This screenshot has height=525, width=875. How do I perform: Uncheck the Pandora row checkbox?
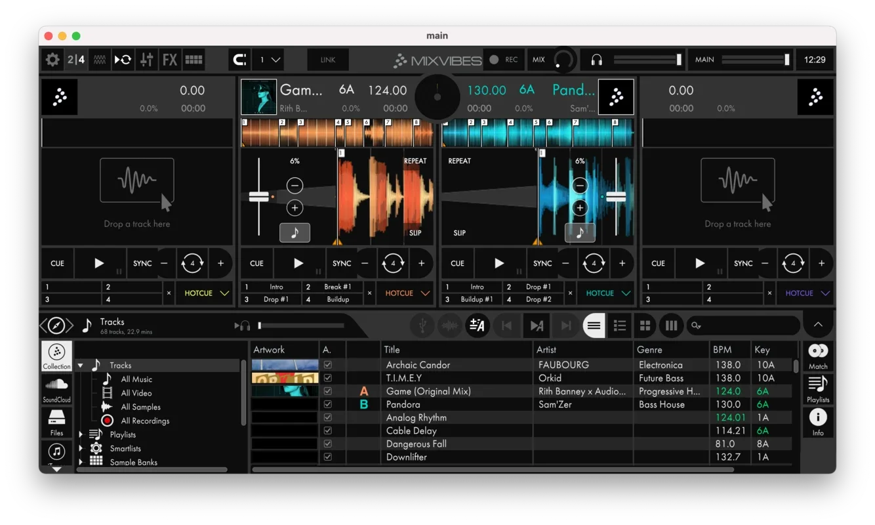tap(328, 404)
